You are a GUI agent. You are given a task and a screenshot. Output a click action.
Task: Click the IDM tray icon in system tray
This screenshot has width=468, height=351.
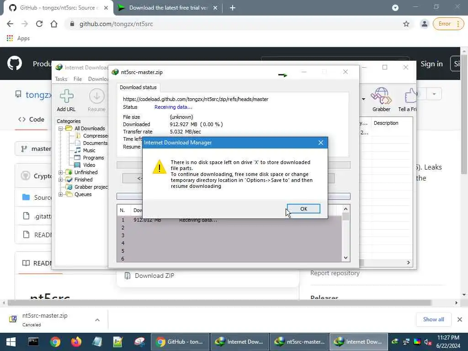click(x=395, y=342)
